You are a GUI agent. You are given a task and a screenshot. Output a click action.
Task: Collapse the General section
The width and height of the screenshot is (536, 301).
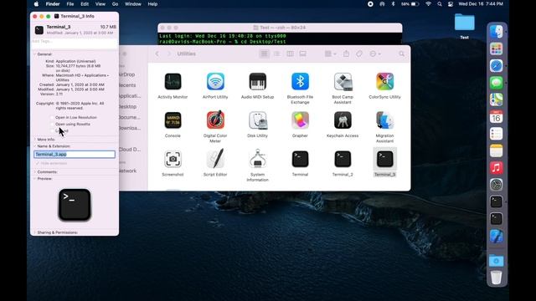[34, 54]
